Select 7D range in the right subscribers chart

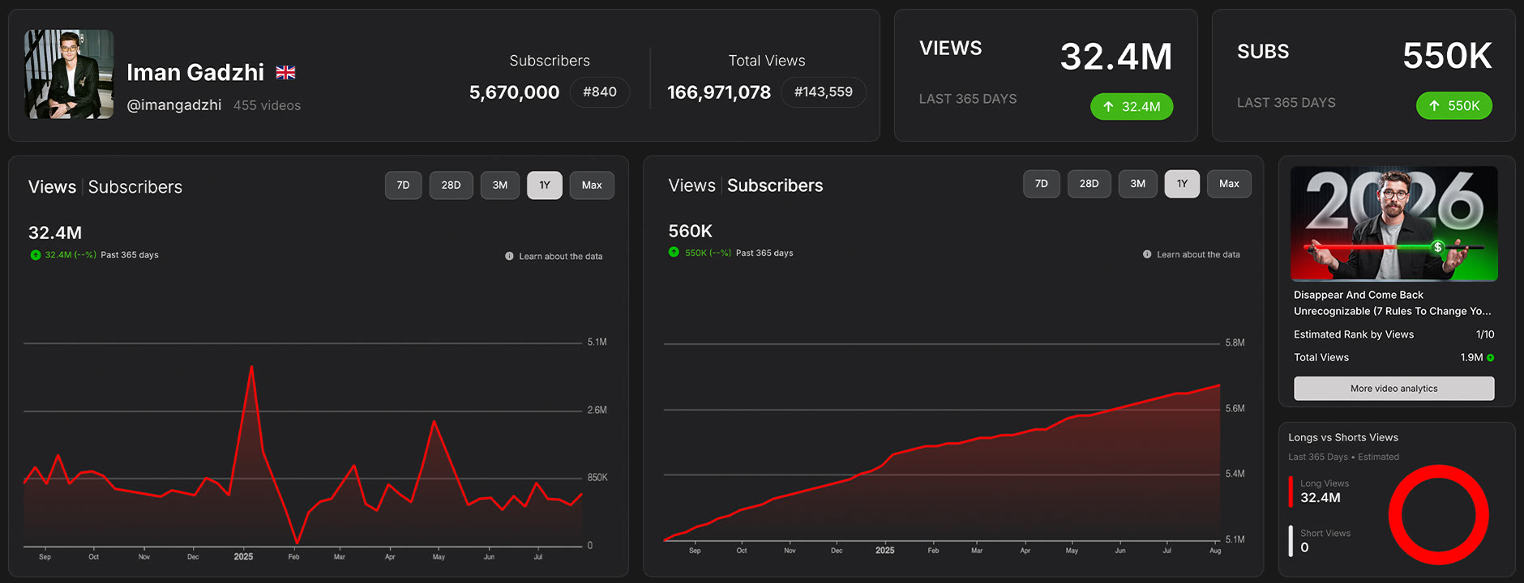point(1042,184)
